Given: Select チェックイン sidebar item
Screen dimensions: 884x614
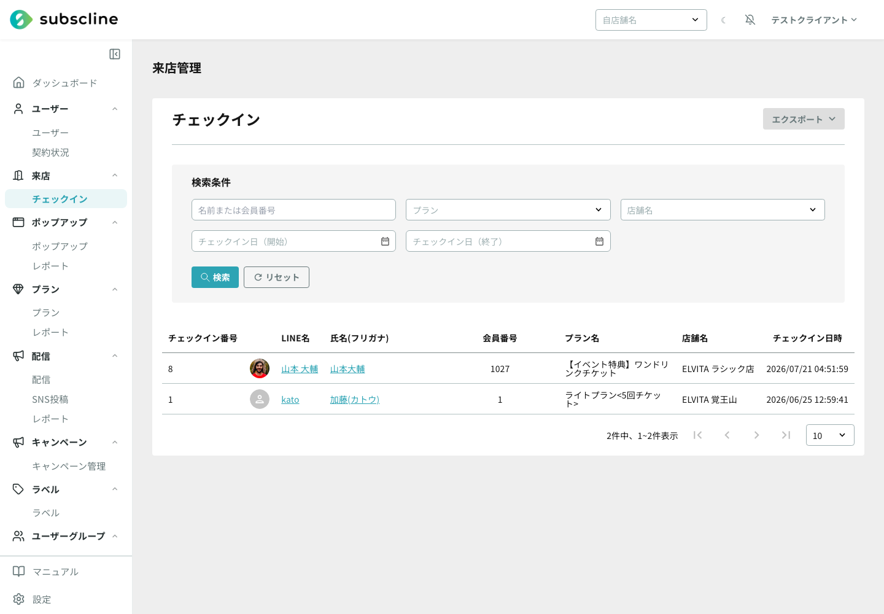Looking at the screenshot, I should pos(66,199).
